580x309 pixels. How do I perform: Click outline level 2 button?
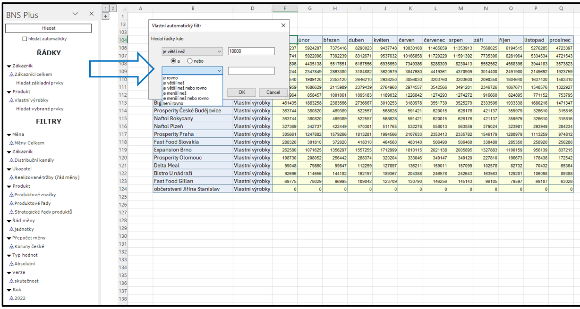click(x=112, y=8)
